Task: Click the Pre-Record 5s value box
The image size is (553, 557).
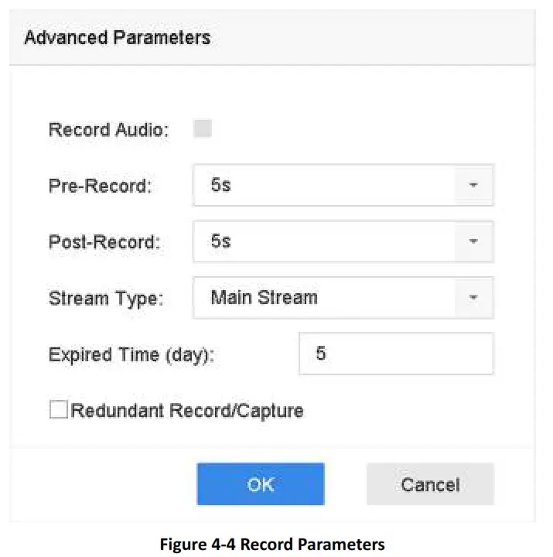Action: (x=325, y=186)
